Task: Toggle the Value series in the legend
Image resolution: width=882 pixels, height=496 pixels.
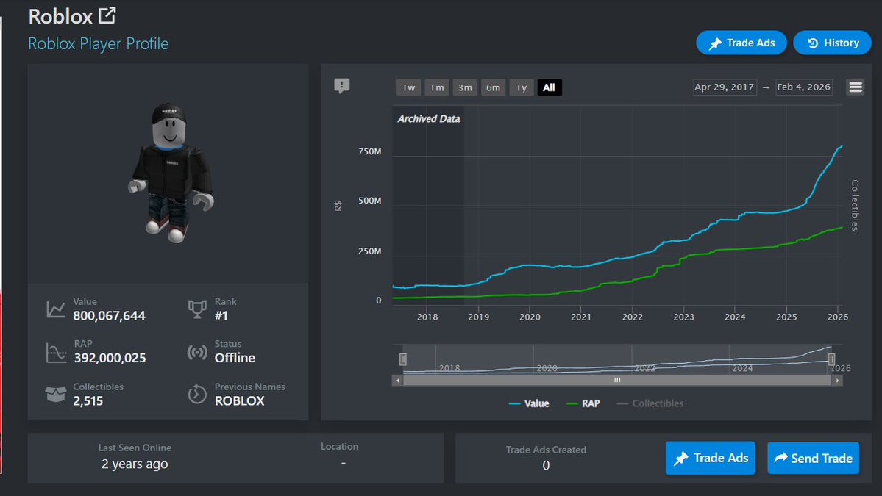Action: [529, 403]
